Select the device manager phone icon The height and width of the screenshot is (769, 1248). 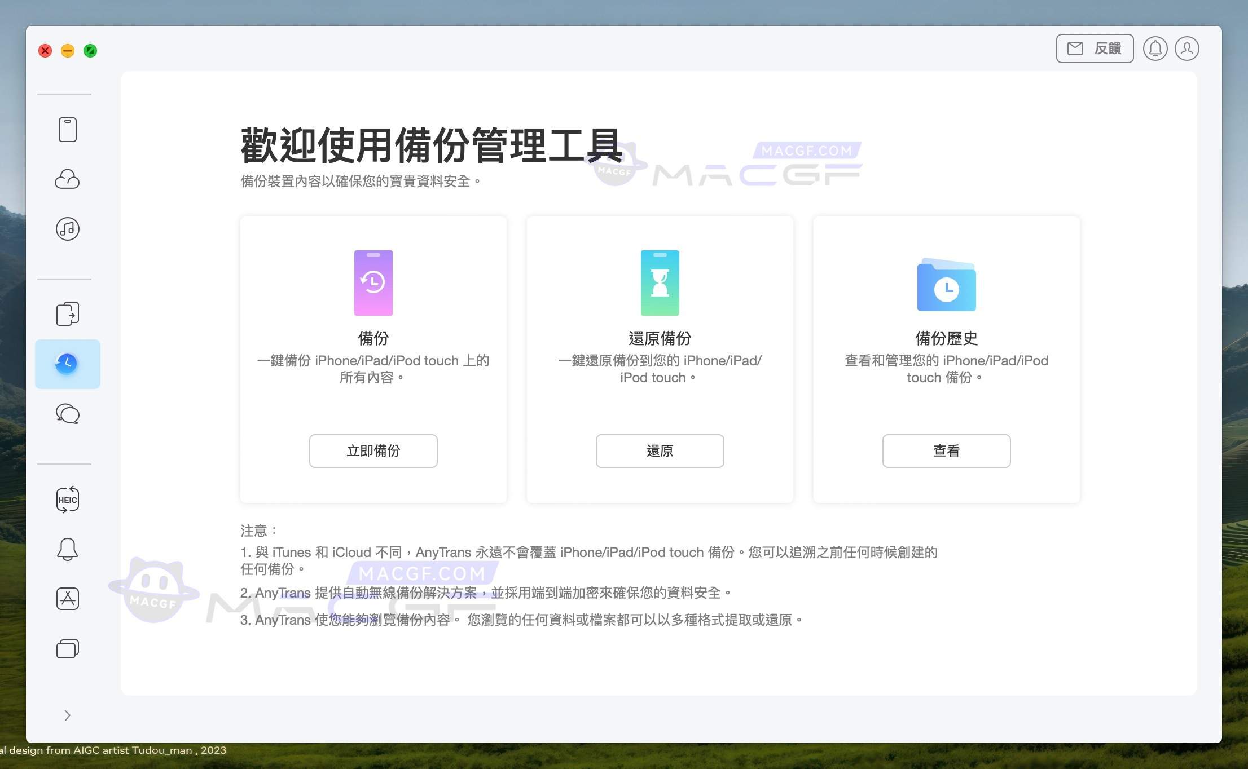click(67, 129)
